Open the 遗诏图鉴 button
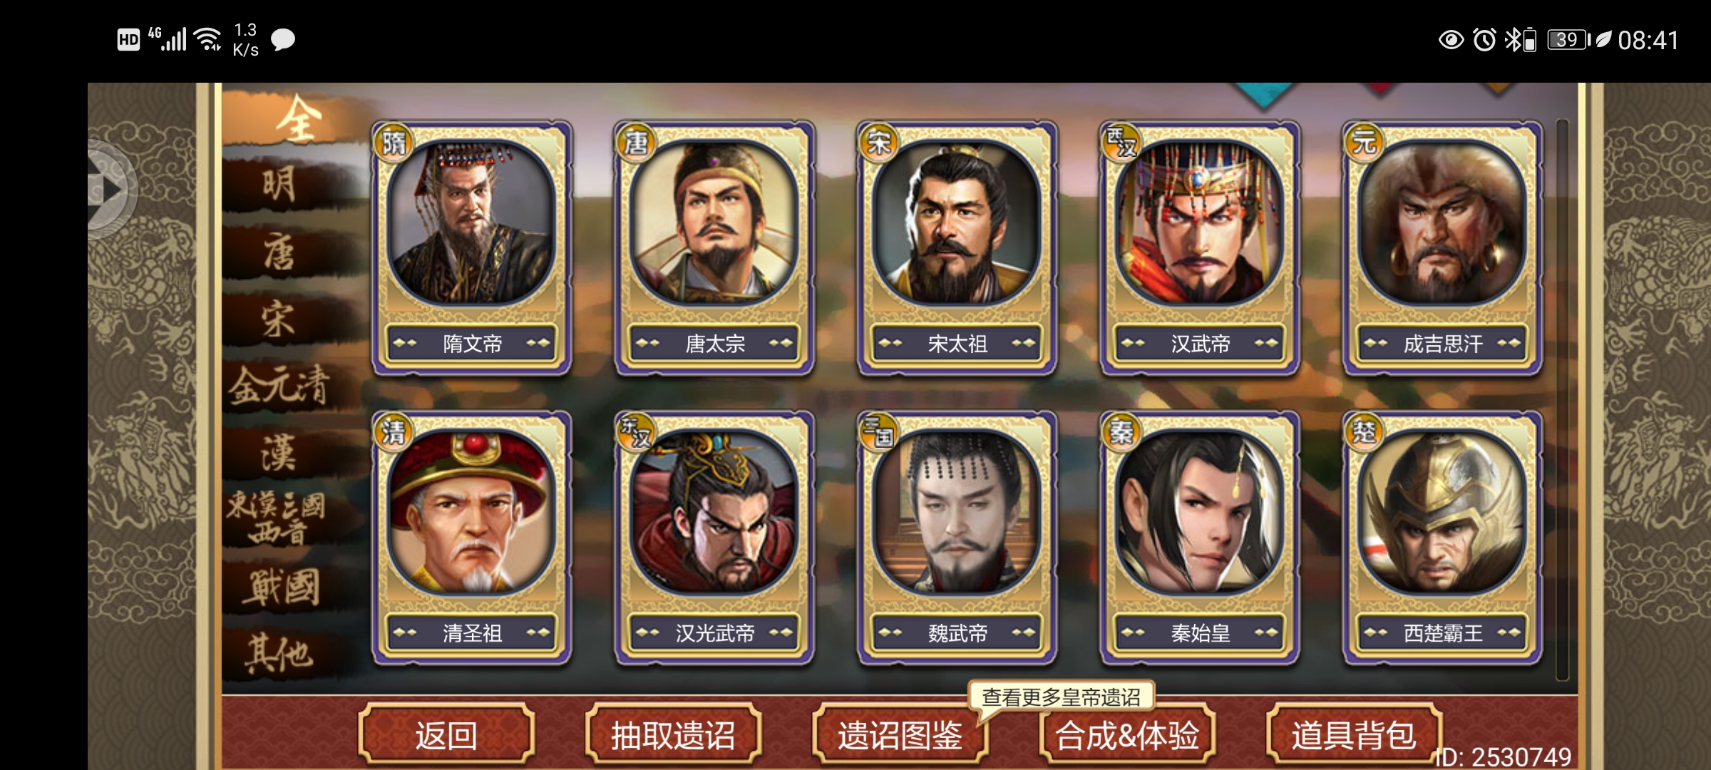The image size is (1711, 770). (x=900, y=734)
